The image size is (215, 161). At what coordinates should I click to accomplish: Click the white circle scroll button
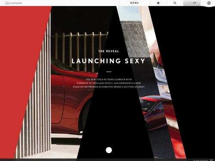coord(109,150)
